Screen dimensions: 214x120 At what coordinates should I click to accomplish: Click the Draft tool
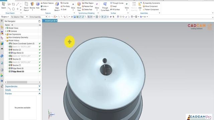pos(64,10)
